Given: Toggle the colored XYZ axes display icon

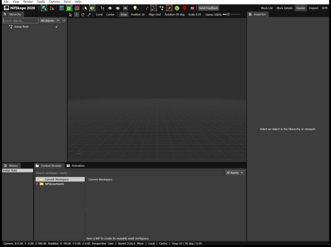Looking at the screenshot, I should (x=154, y=8).
